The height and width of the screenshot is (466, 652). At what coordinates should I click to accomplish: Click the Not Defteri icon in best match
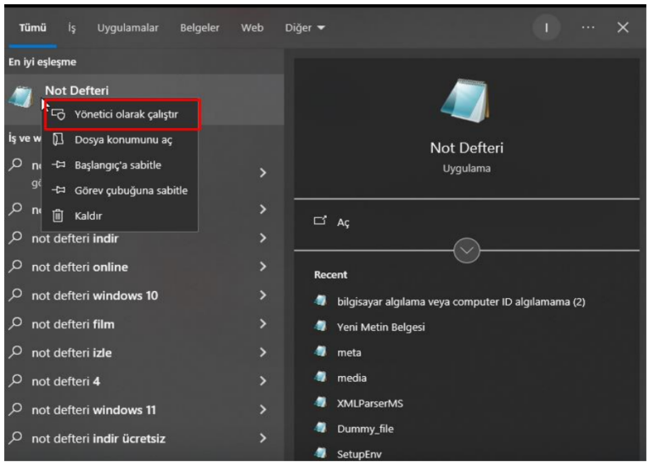point(20,97)
